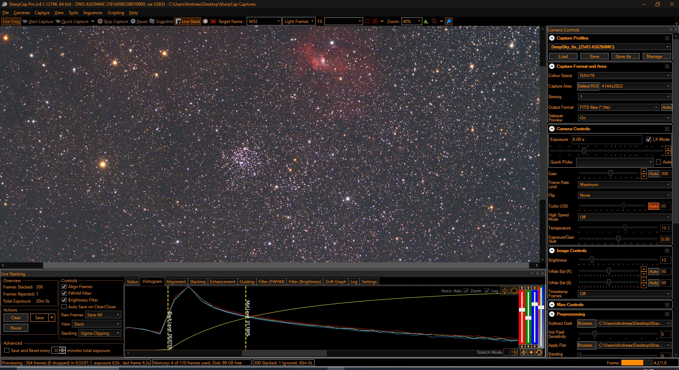Screen dimensions: 679x370
Task: Open the Capture Profiles panel menu icon
Action: click(x=667, y=38)
